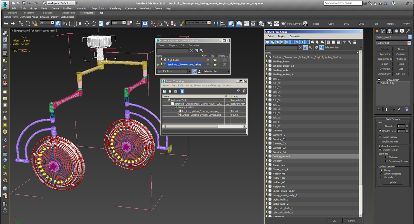Image resolution: width=414 pixels, height=224 pixels.
Task: Switch to the Hierarchy command panel
Action: click(390, 31)
